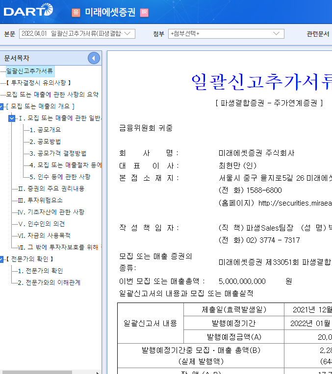Click the DART logo

(28, 10)
